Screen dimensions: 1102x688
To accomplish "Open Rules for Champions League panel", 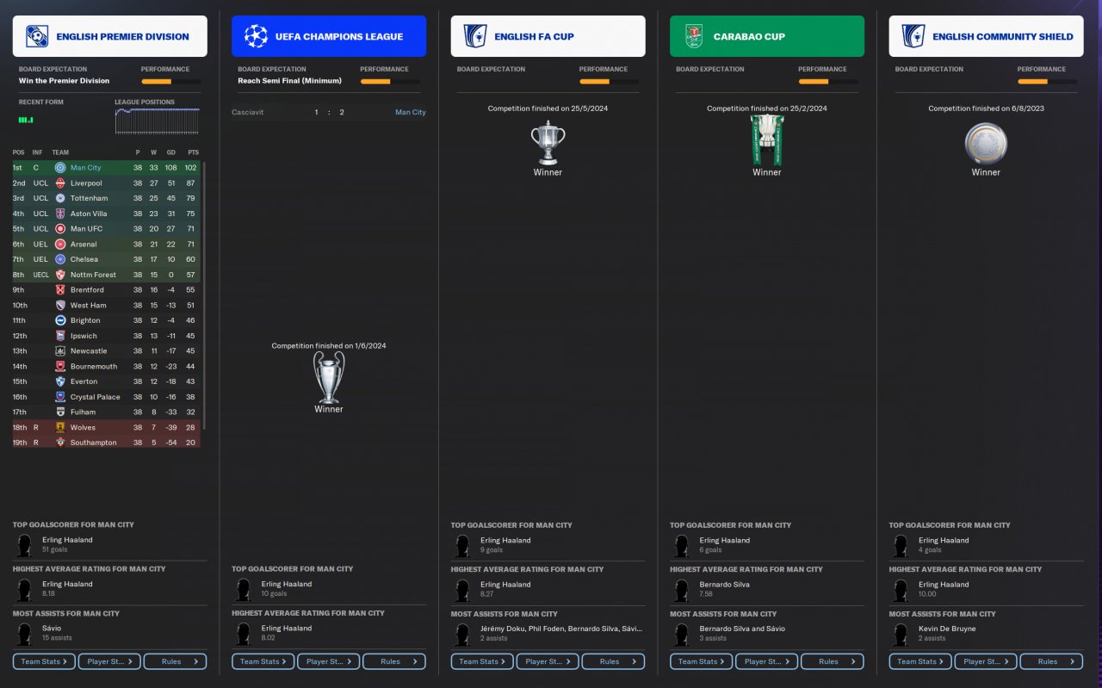I will point(394,661).
